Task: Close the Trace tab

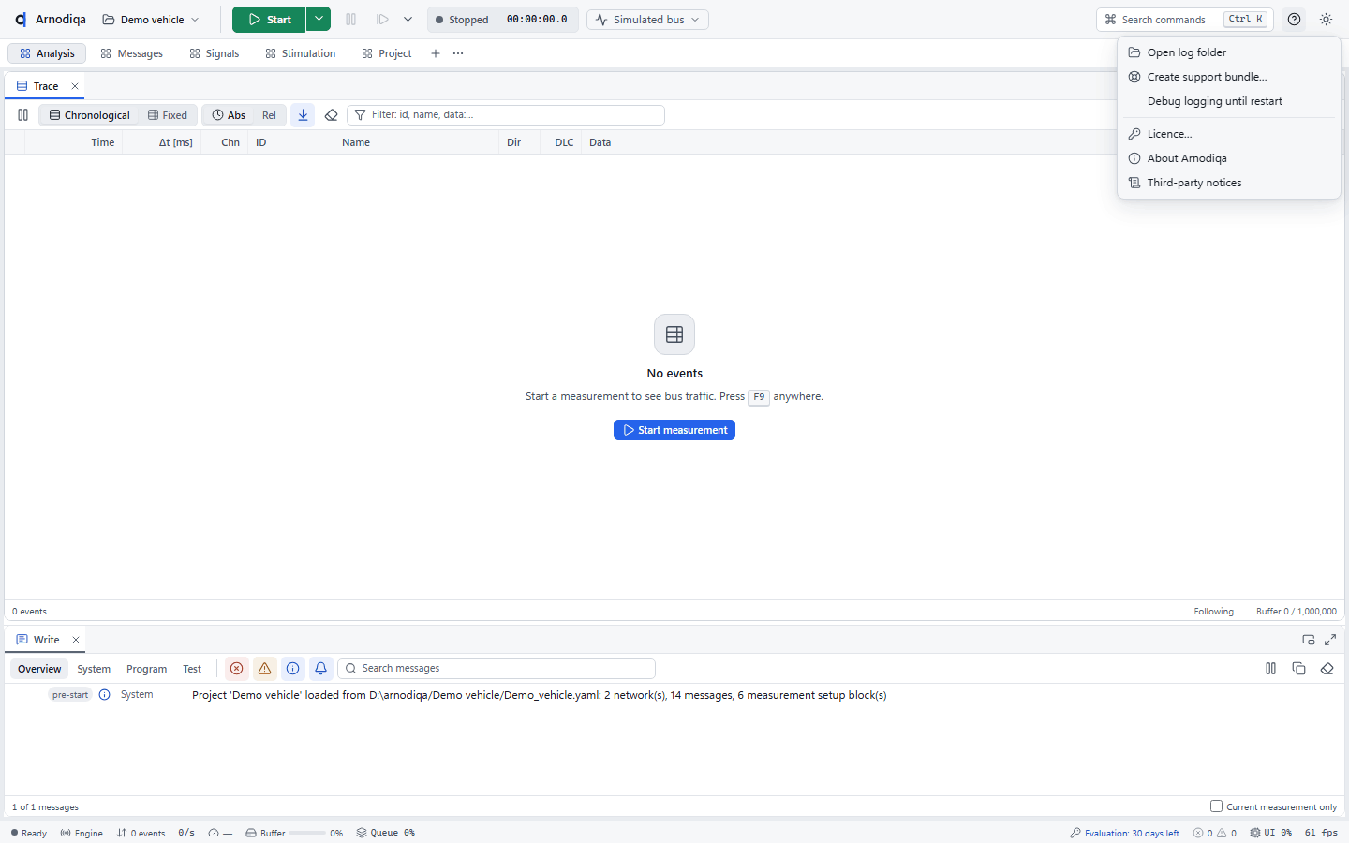Action: click(x=75, y=86)
